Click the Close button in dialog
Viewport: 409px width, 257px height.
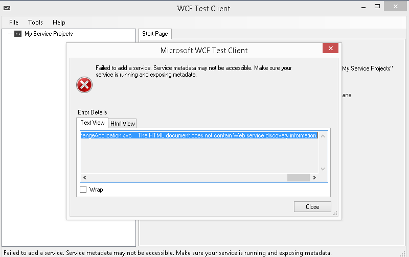click(312, 207)
